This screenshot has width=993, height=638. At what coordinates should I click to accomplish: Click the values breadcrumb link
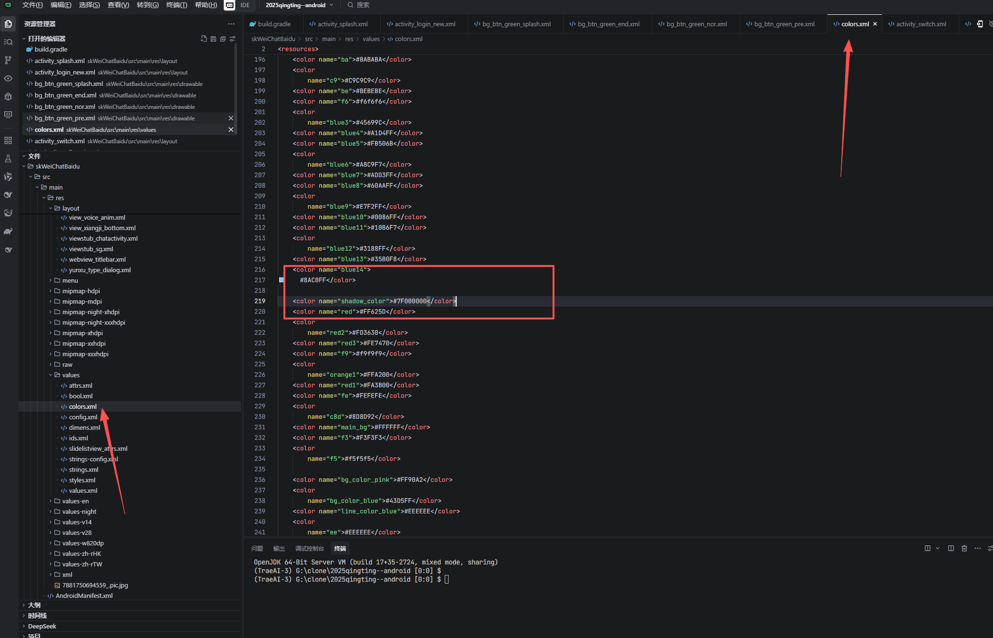point(371,39)
